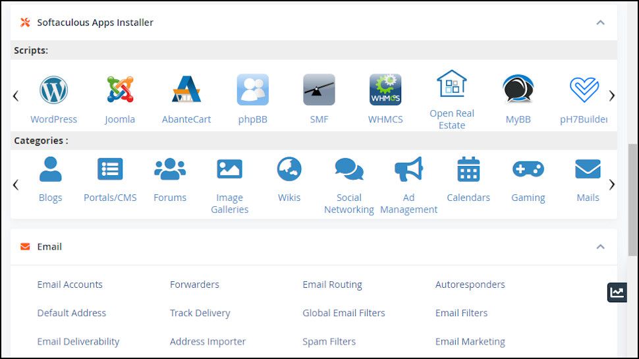Click the WordPress text label
This screenshot has width=639, height=359.
coord(53,119)
